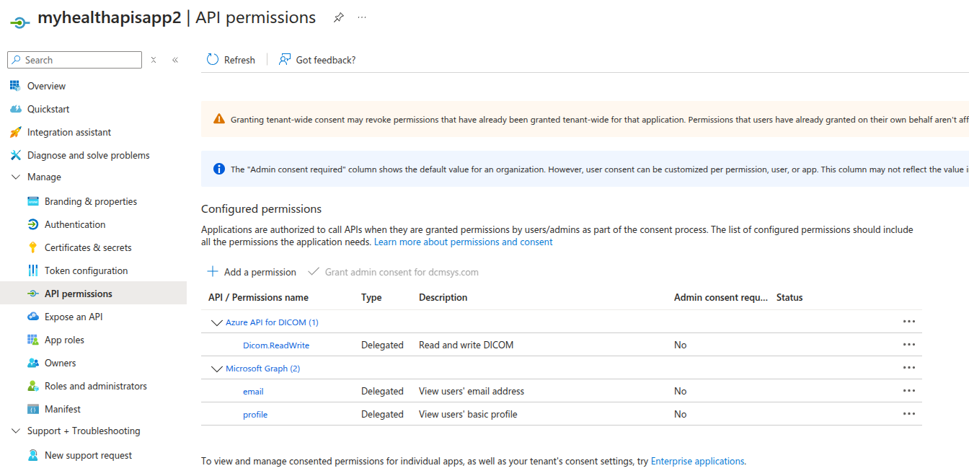This screenshot has height=476, width=969.
Task: Click the pin icon beside page title
Action: (338, 18)
